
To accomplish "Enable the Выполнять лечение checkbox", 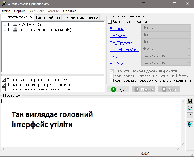I will [x=110, y=22].
